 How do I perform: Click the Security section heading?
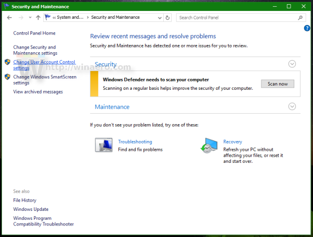coord(105,64)
